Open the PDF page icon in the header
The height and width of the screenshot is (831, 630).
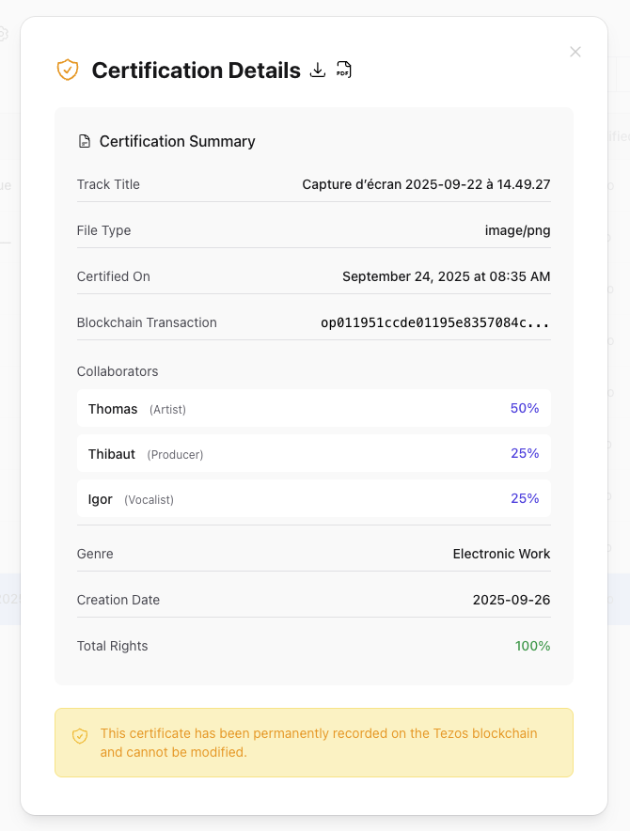(x=343, y=70)
